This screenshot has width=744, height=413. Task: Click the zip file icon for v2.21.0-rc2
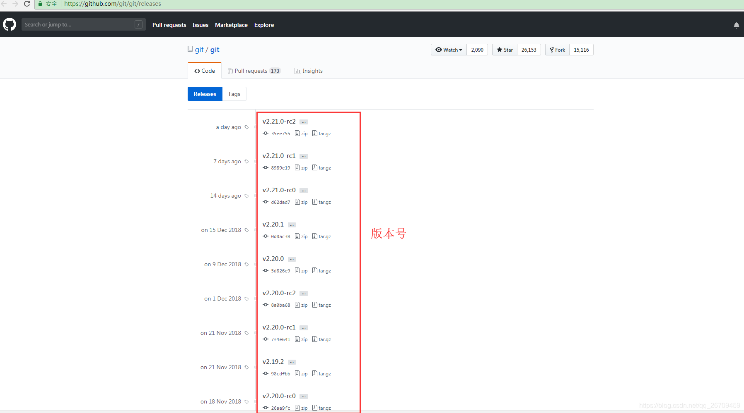point(297,133)
